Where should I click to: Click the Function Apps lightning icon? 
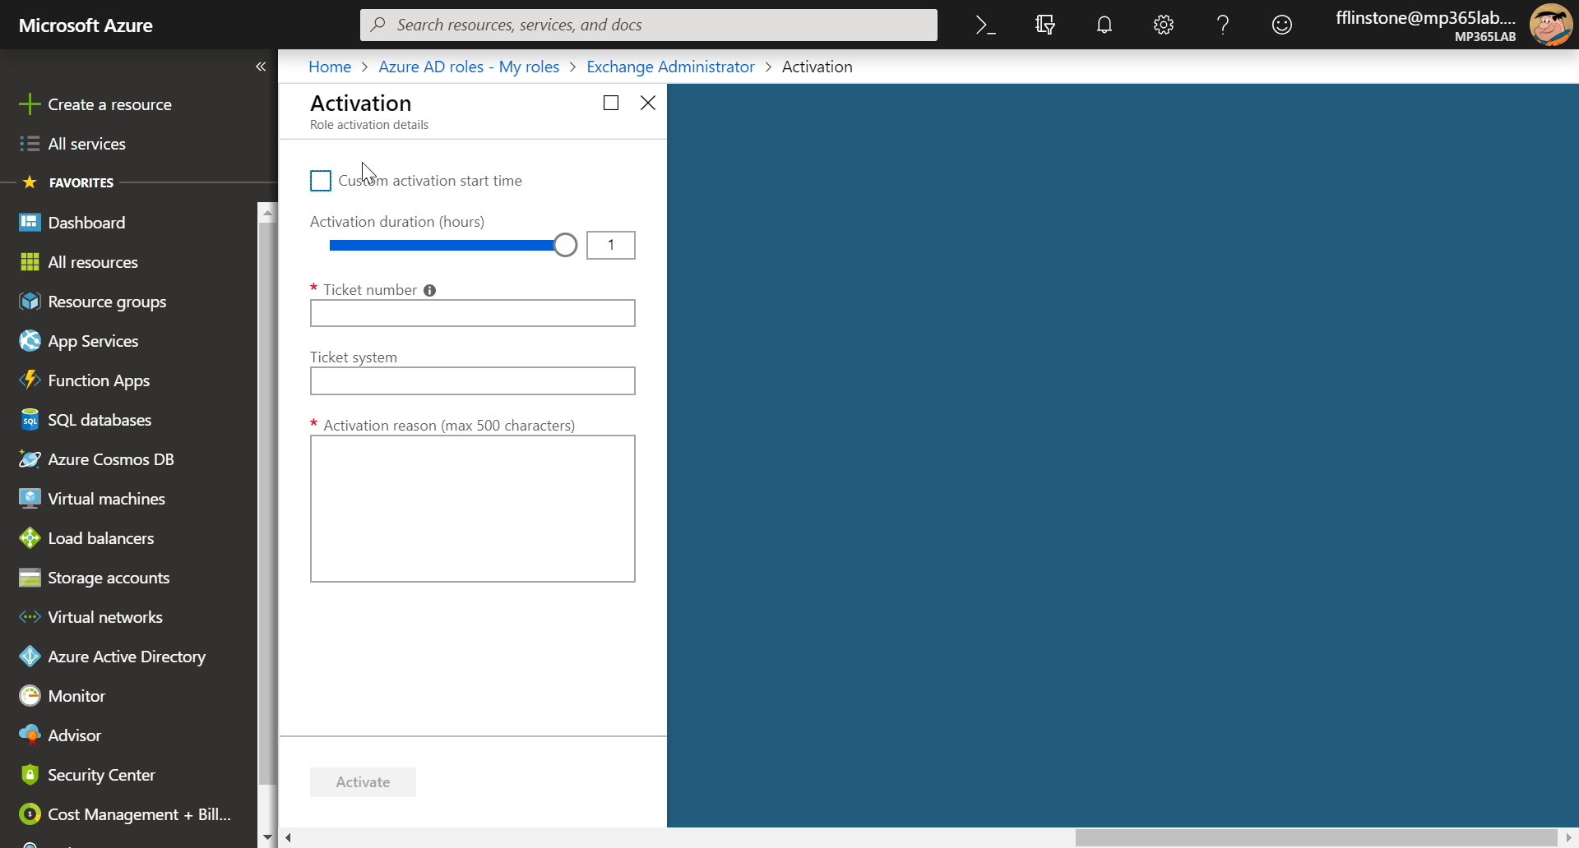click(x=30, y=380)
